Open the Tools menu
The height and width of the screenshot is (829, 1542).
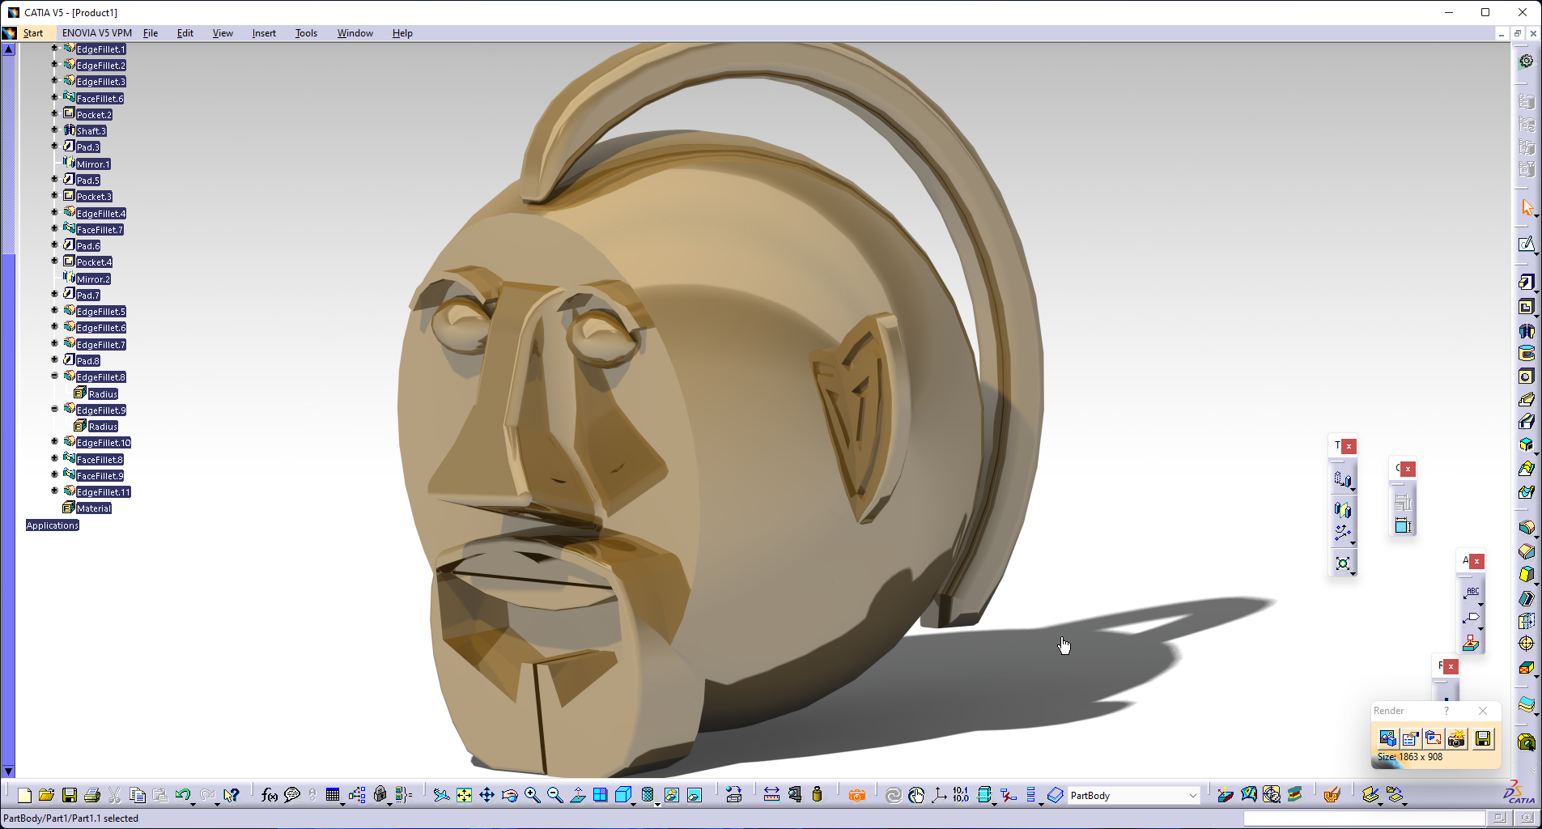click(x=306, y=33)
